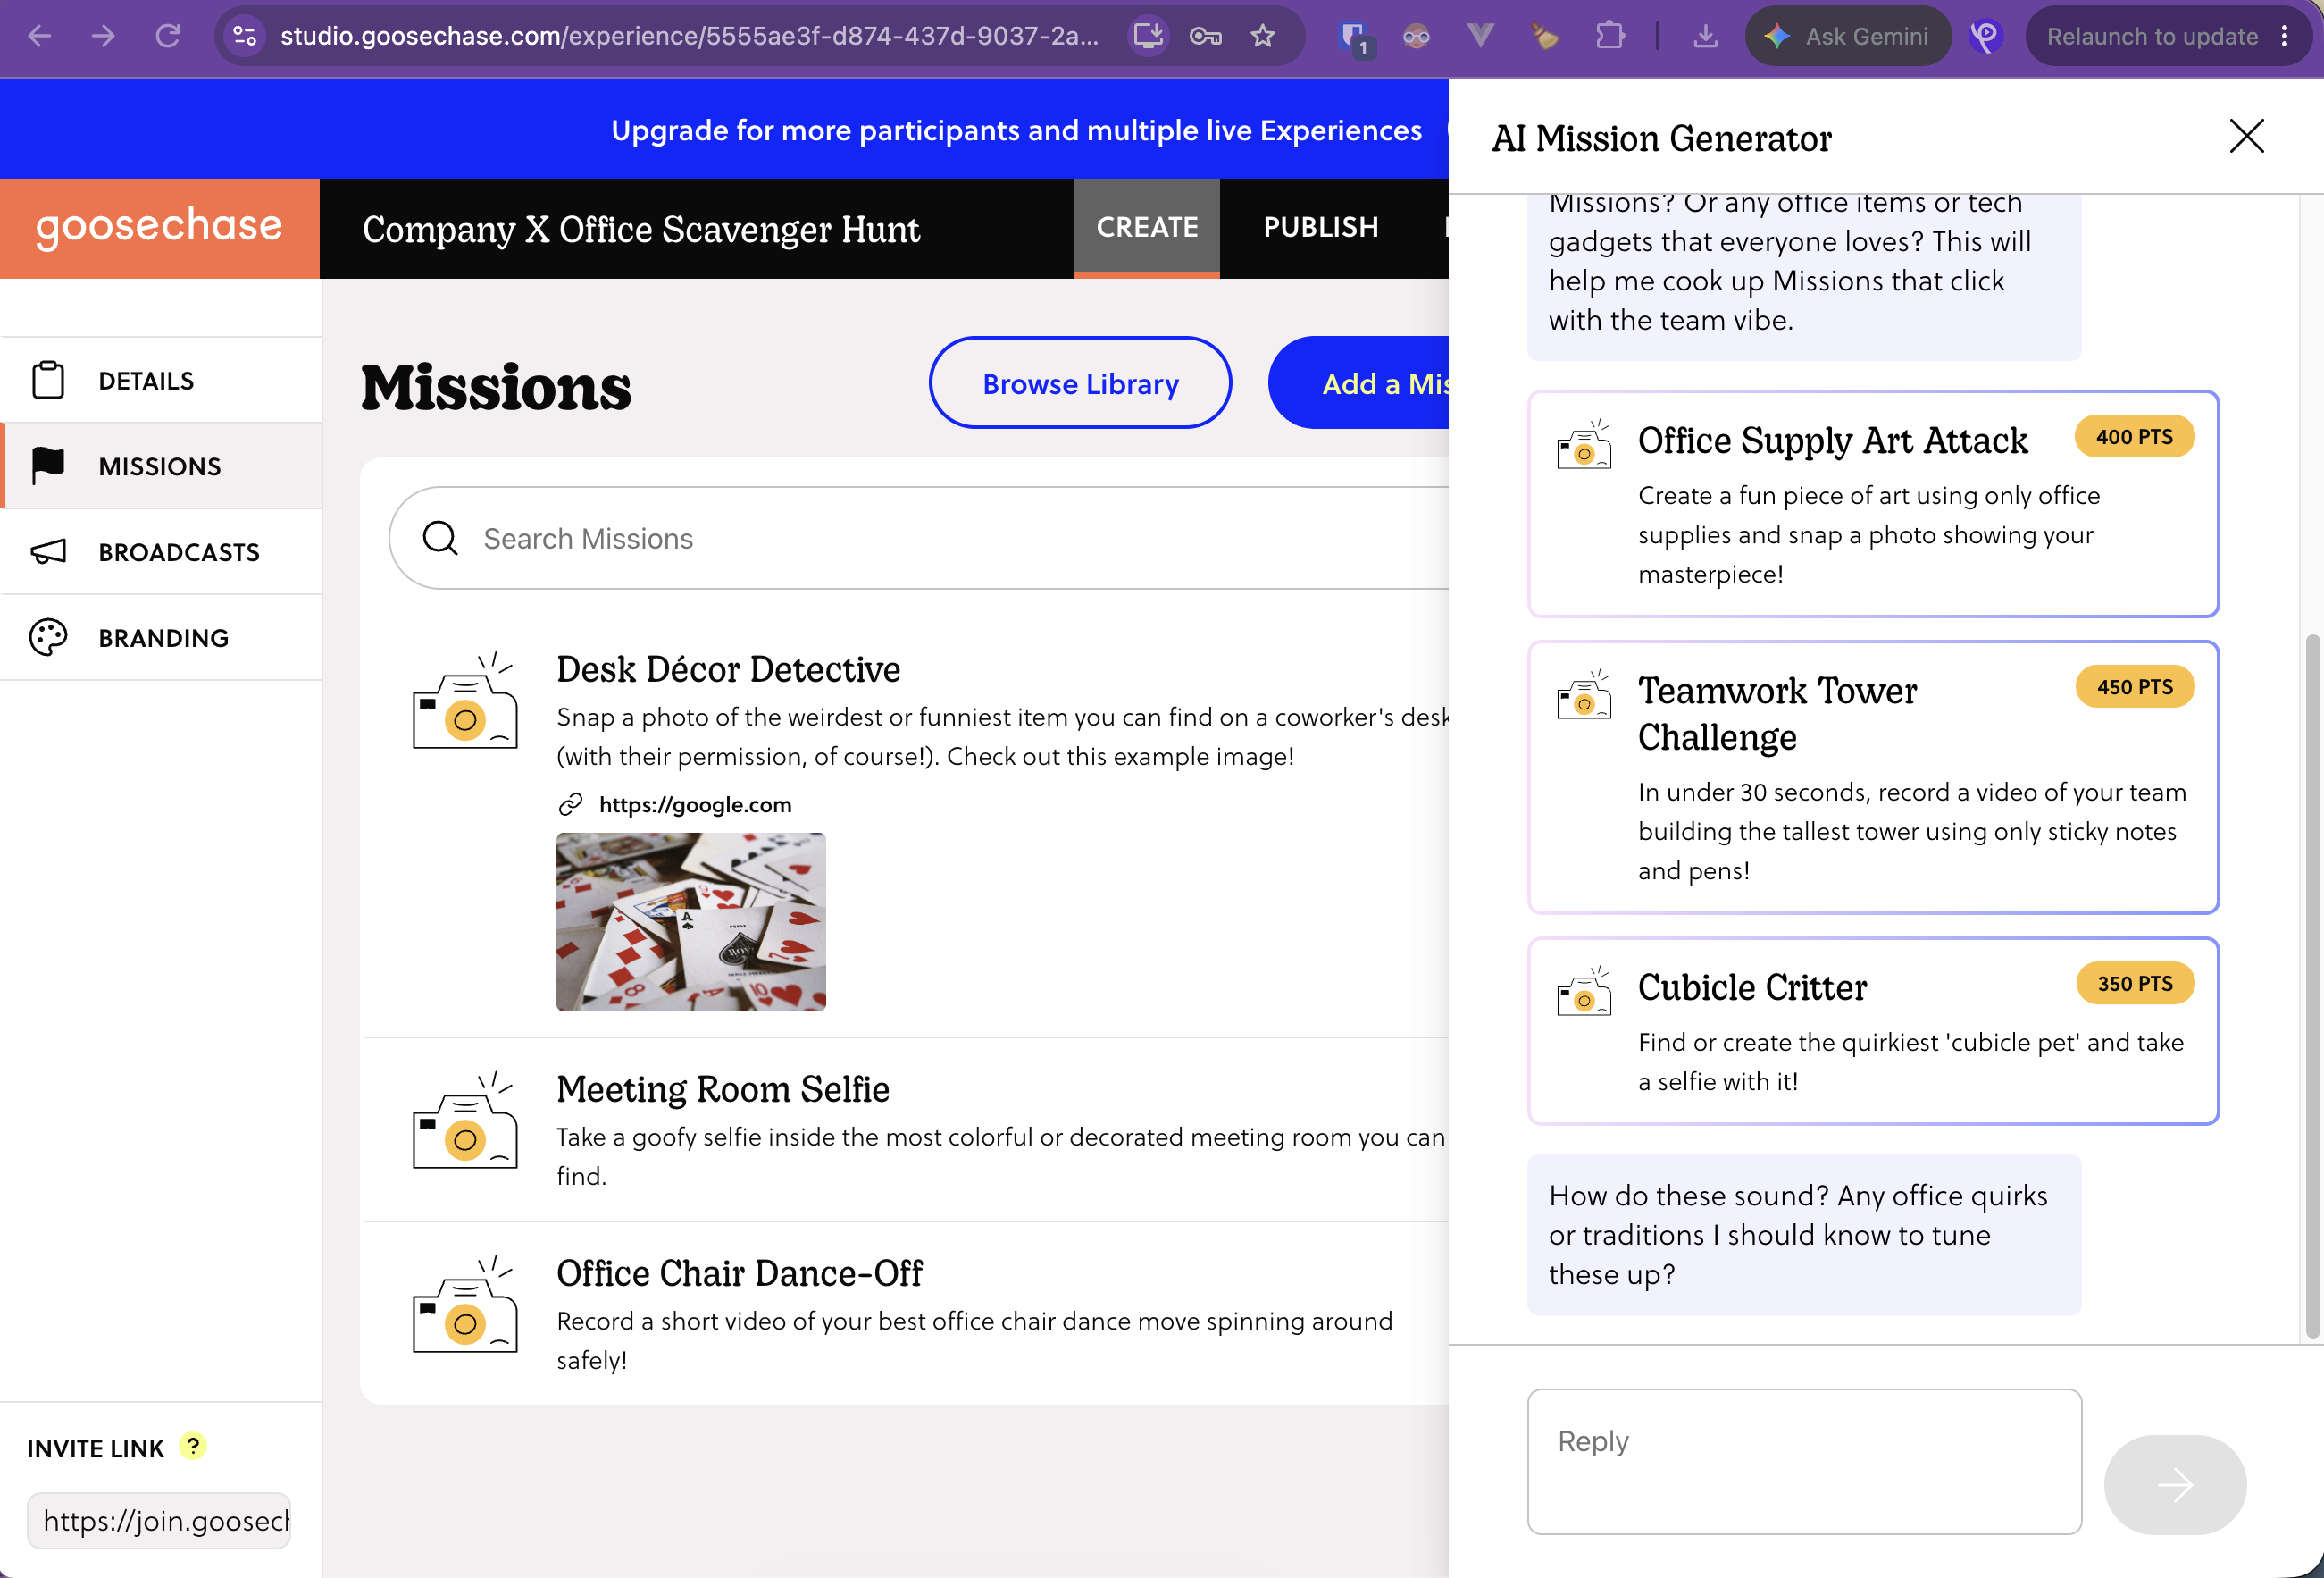Viewport: 2324px width, 1578px height.
Task: Click the Meeting Room Selfie camera icon
Action: tap(465, 1121)
